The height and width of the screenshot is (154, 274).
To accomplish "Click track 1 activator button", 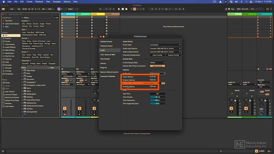I will click(65, 108).
